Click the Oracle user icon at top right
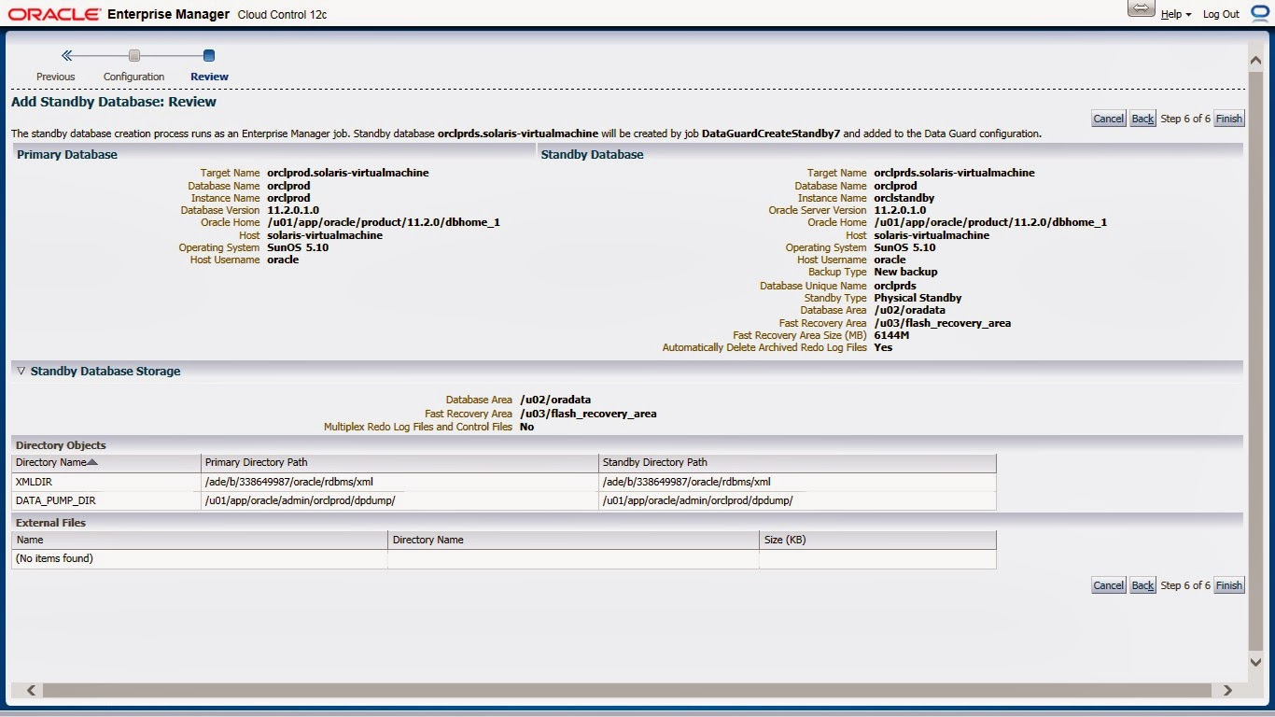1275x717 pixels. point(1260,12)
